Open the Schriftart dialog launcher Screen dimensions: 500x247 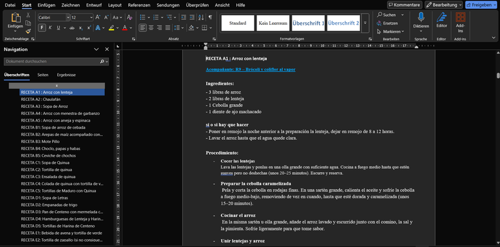[x=133, y=39]
